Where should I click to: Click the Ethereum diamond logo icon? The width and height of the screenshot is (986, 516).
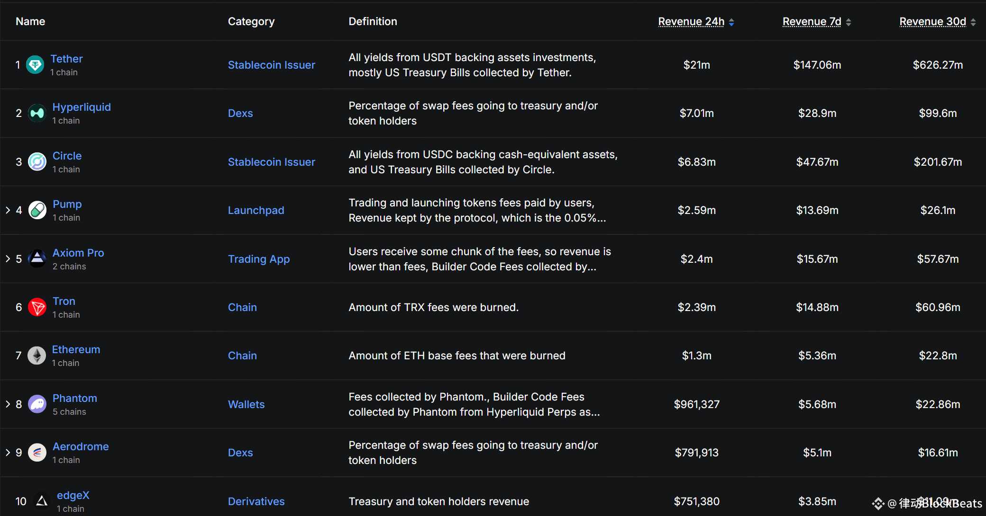(37, 356)
